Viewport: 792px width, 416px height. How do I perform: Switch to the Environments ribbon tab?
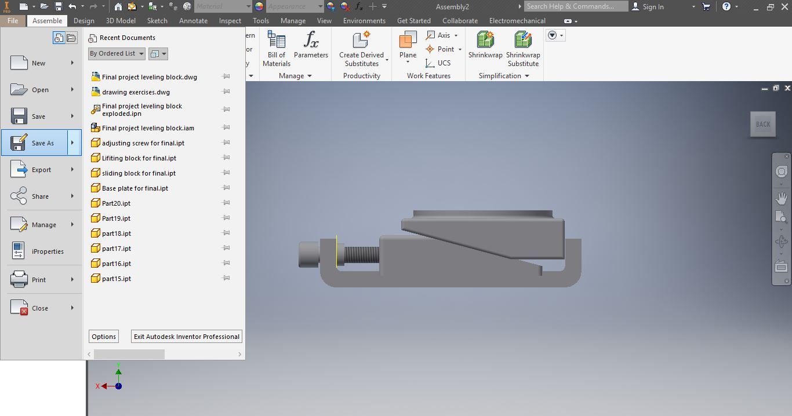click(364, 20)
